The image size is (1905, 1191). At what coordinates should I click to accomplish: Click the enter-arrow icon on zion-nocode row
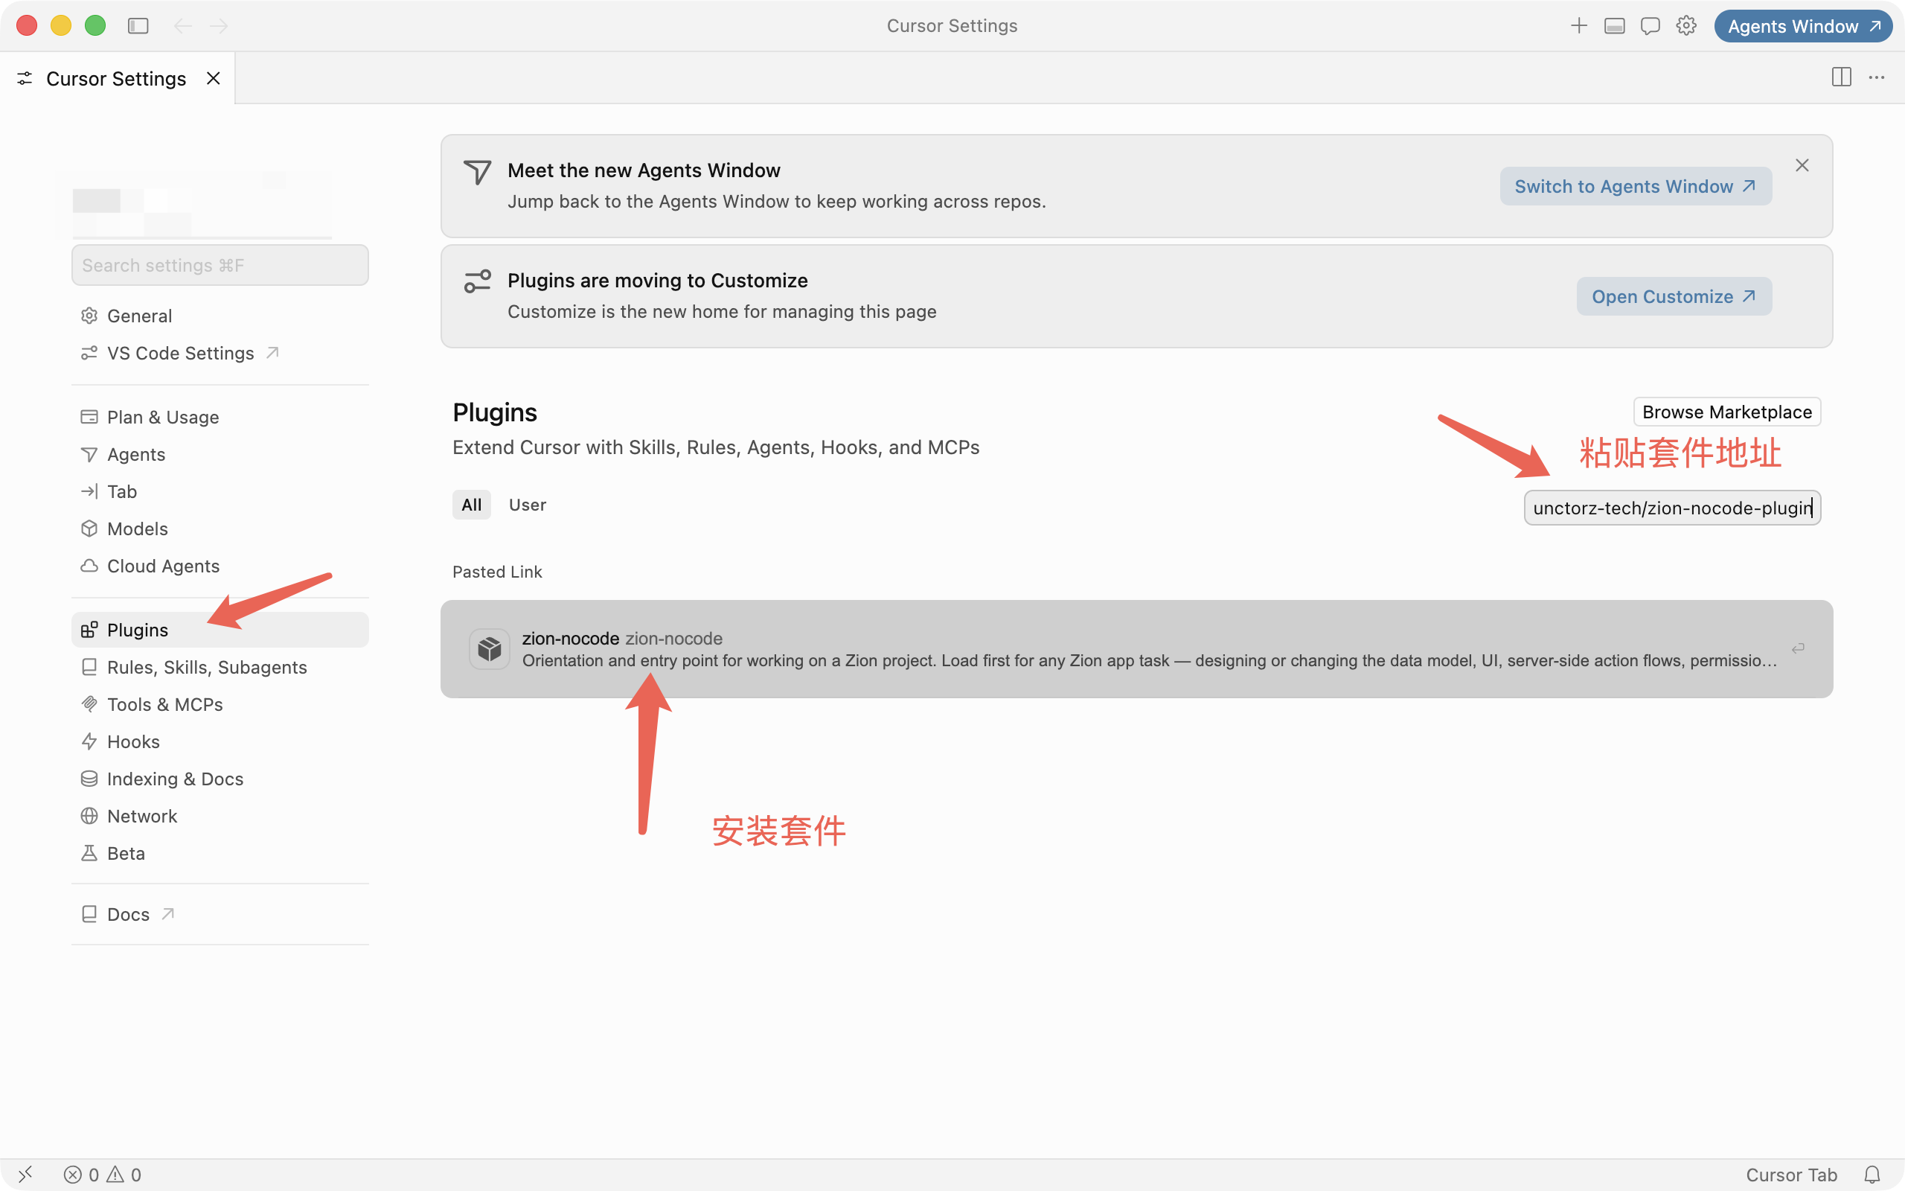(x=1798, y=649)
